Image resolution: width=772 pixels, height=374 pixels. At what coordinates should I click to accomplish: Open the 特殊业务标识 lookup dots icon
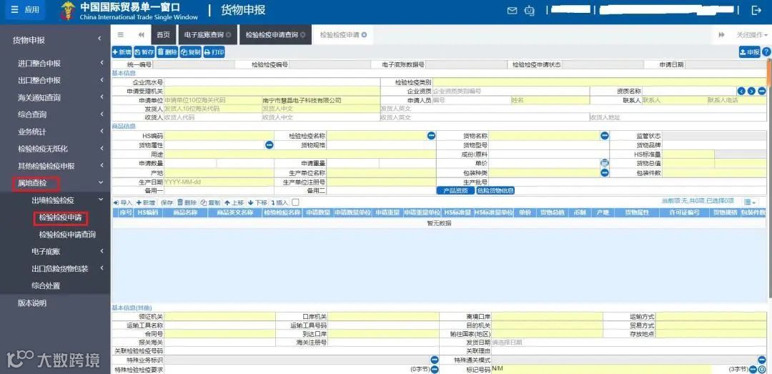435,360
